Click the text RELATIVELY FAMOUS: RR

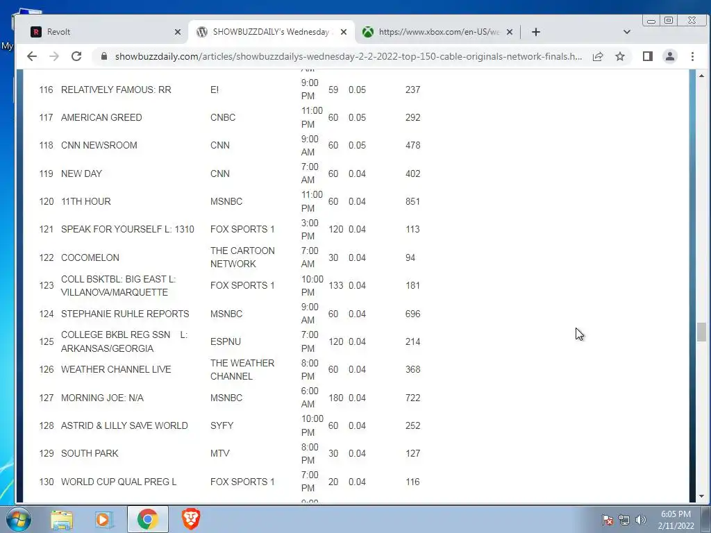(x=116, y=90)
